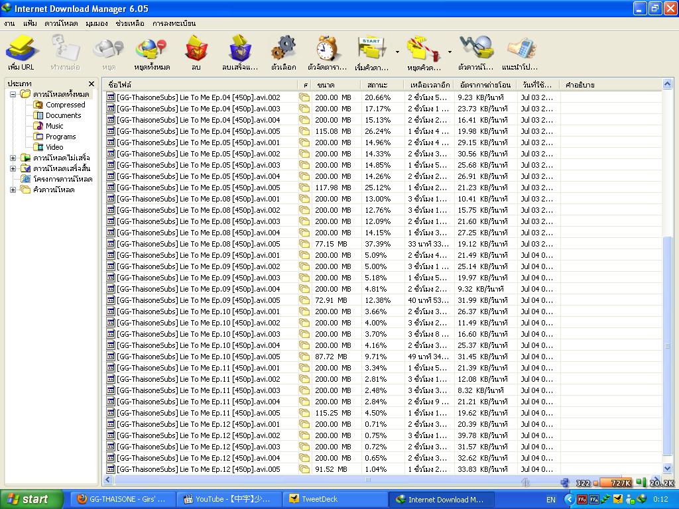Select file Lie To Me Ep.10 avi.004

click(198, 345)
